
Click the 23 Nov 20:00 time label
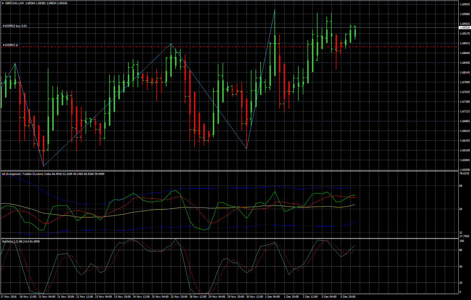coord(122,297)
